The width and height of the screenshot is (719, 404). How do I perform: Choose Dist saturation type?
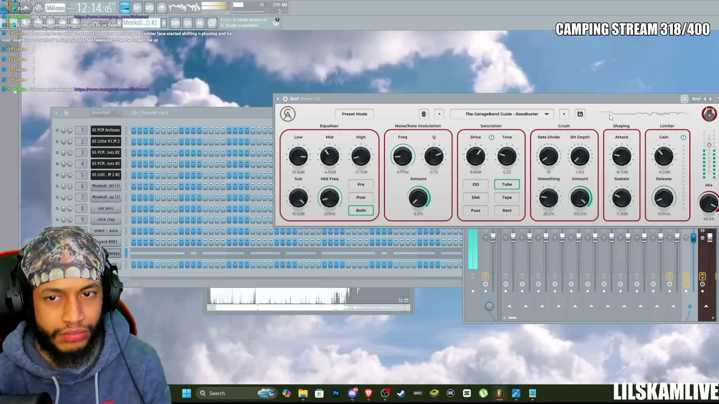[475, 198]
